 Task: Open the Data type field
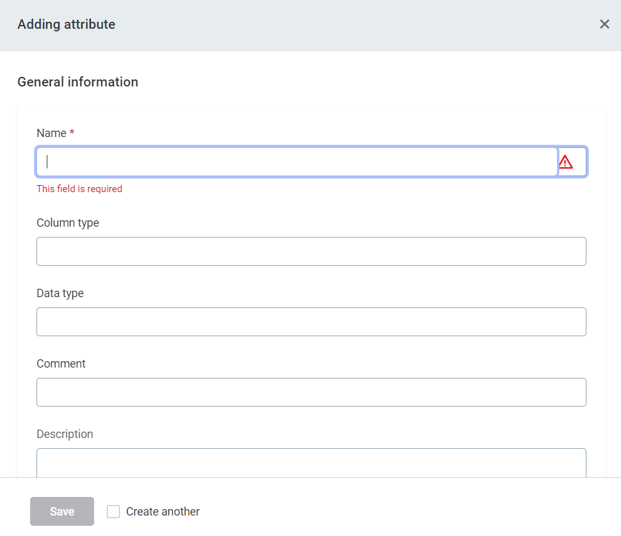(x=311, y=321)
